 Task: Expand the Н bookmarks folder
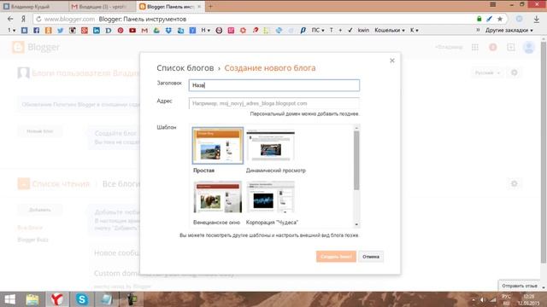tap(205, 31)
